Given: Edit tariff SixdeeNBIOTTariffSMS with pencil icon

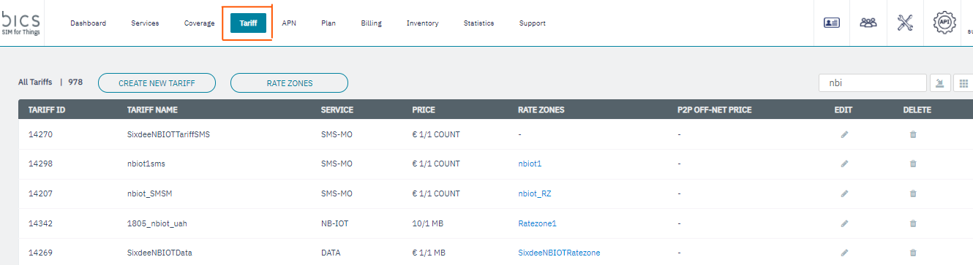Looking at the screenshot, I should [x=844, y=134].
